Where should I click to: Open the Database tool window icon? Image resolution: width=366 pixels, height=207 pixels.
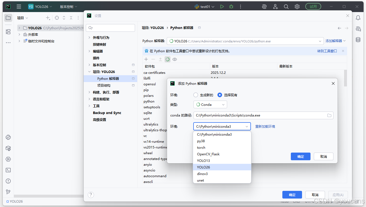[x=358, y=40]
